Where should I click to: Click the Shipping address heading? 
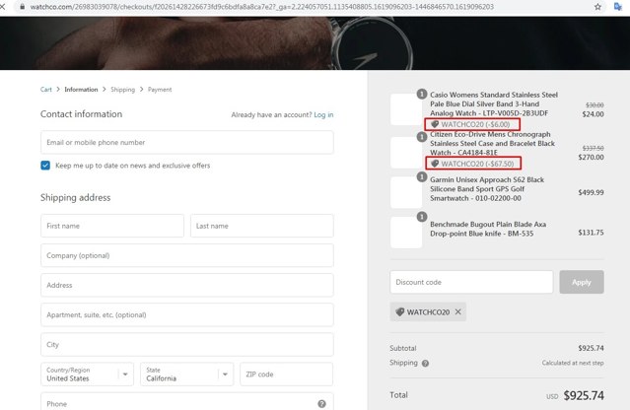pyautogui.click(x=76, y=197)
